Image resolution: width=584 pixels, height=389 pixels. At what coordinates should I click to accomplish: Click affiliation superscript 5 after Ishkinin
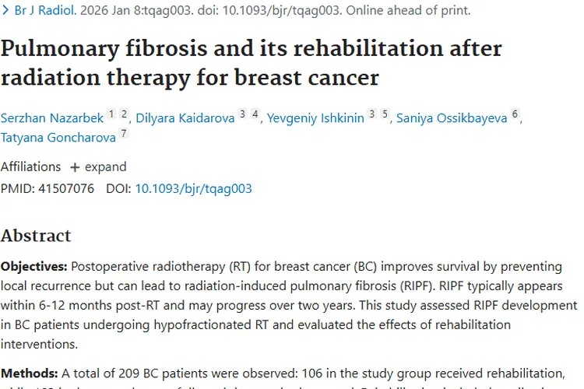[385, 114]
